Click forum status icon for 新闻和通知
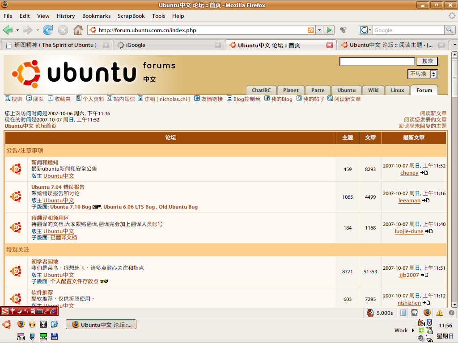The image size is (458, 343). [16, 169]
